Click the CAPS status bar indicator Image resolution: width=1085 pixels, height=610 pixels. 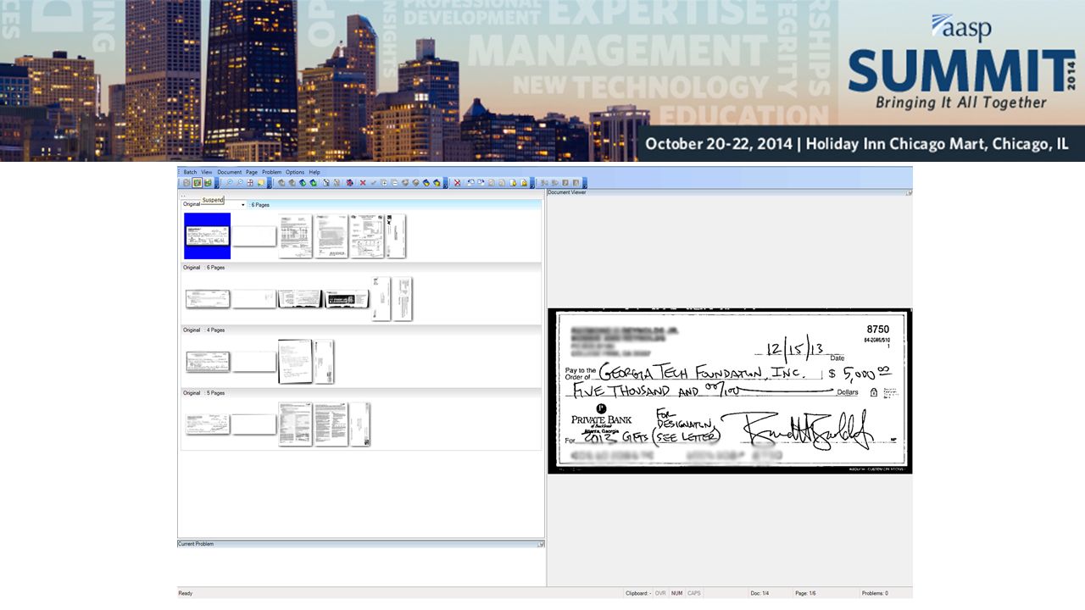[x=694, y=593]
